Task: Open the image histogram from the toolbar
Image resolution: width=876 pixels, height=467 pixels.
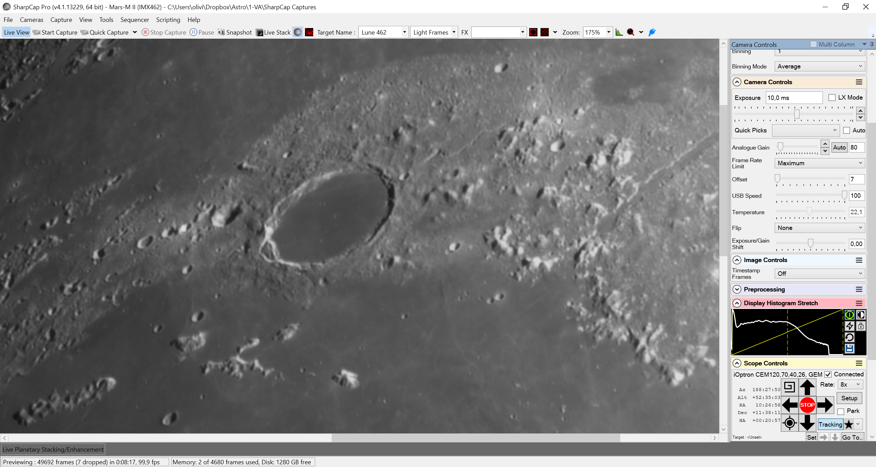Action: [x=619, y=32]
